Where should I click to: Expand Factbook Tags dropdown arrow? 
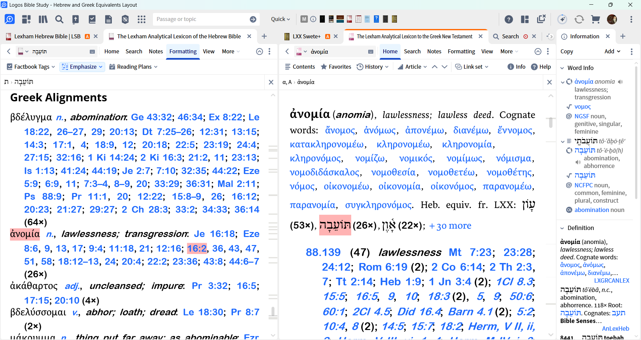[x=53, y=67]
